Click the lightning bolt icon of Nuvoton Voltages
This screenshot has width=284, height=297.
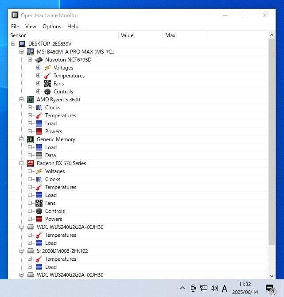(x=47, y=68)
